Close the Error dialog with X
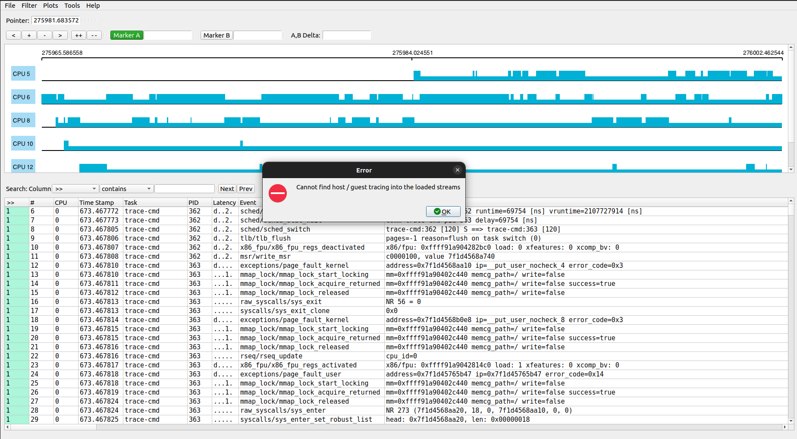This screenshot has height=439, width=797. tap(458, 170)
